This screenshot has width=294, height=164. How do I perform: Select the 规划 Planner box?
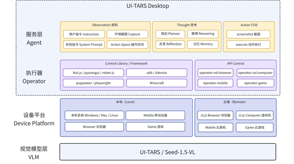[x=170, y=34]
